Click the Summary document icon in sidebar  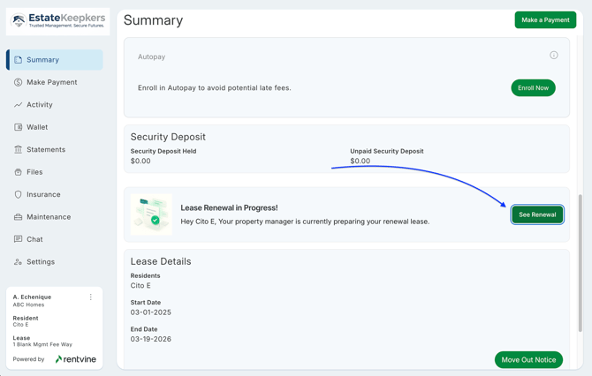point(18,60)
